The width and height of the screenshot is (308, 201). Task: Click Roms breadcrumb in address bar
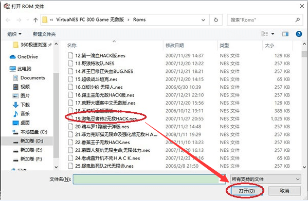coord(139,20)
